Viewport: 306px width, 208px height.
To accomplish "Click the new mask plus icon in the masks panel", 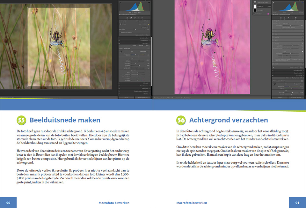I will [255, 2].
